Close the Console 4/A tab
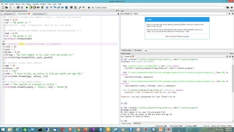The image size is (234, 132). coord(133,56)
